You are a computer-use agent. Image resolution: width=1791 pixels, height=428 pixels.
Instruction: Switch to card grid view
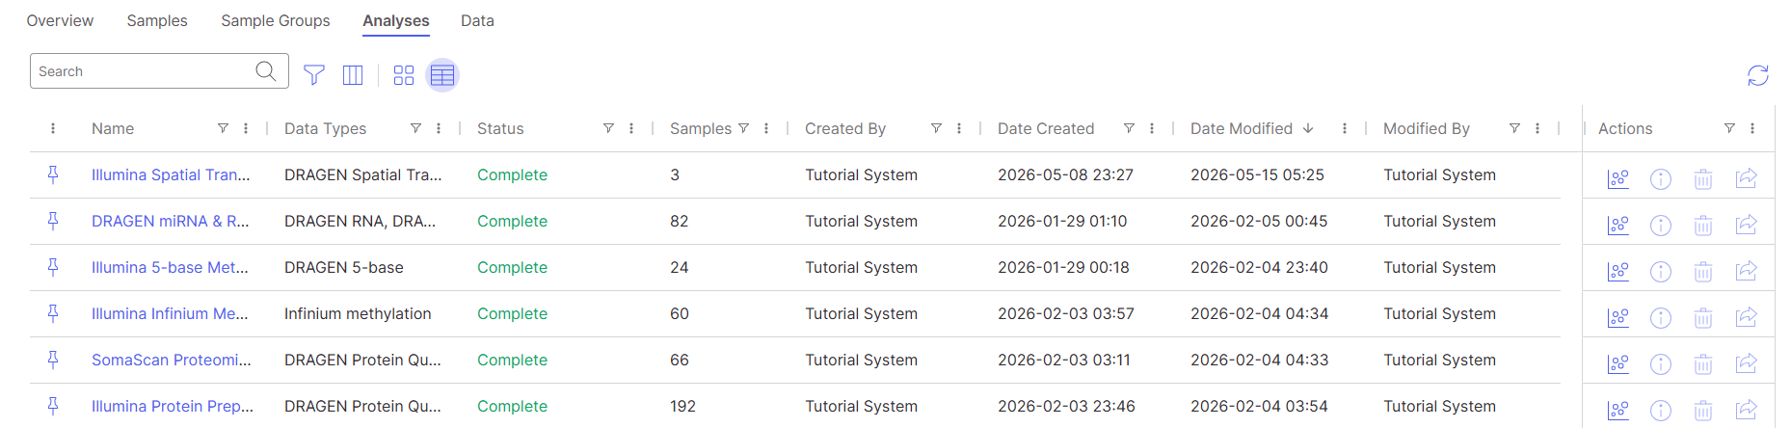pos(404,74)
